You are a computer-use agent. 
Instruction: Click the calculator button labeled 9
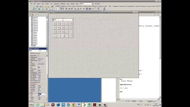click(63, 32)
